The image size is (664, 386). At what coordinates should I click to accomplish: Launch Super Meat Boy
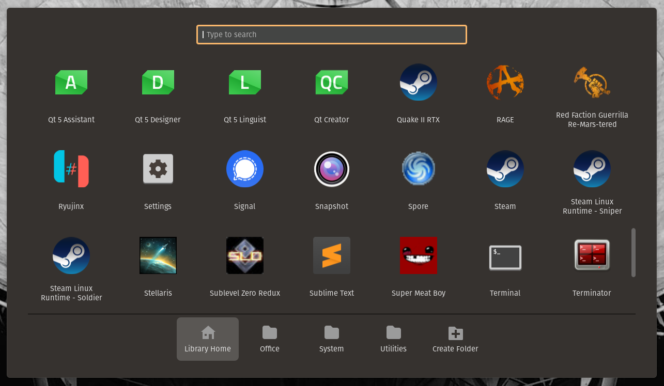pyautogui.click(x=419, y=256)
